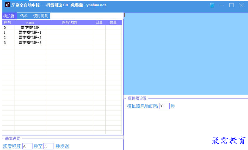Focus the maximum seconds field showing 35
Image resolution: width=248 pixels, height=150 pixels.
(48, 146)
